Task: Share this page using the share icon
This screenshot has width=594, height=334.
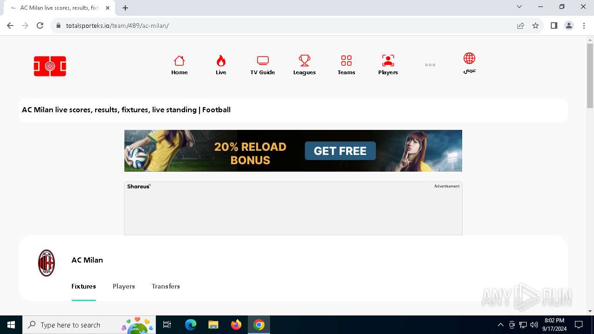Action: 521,26
